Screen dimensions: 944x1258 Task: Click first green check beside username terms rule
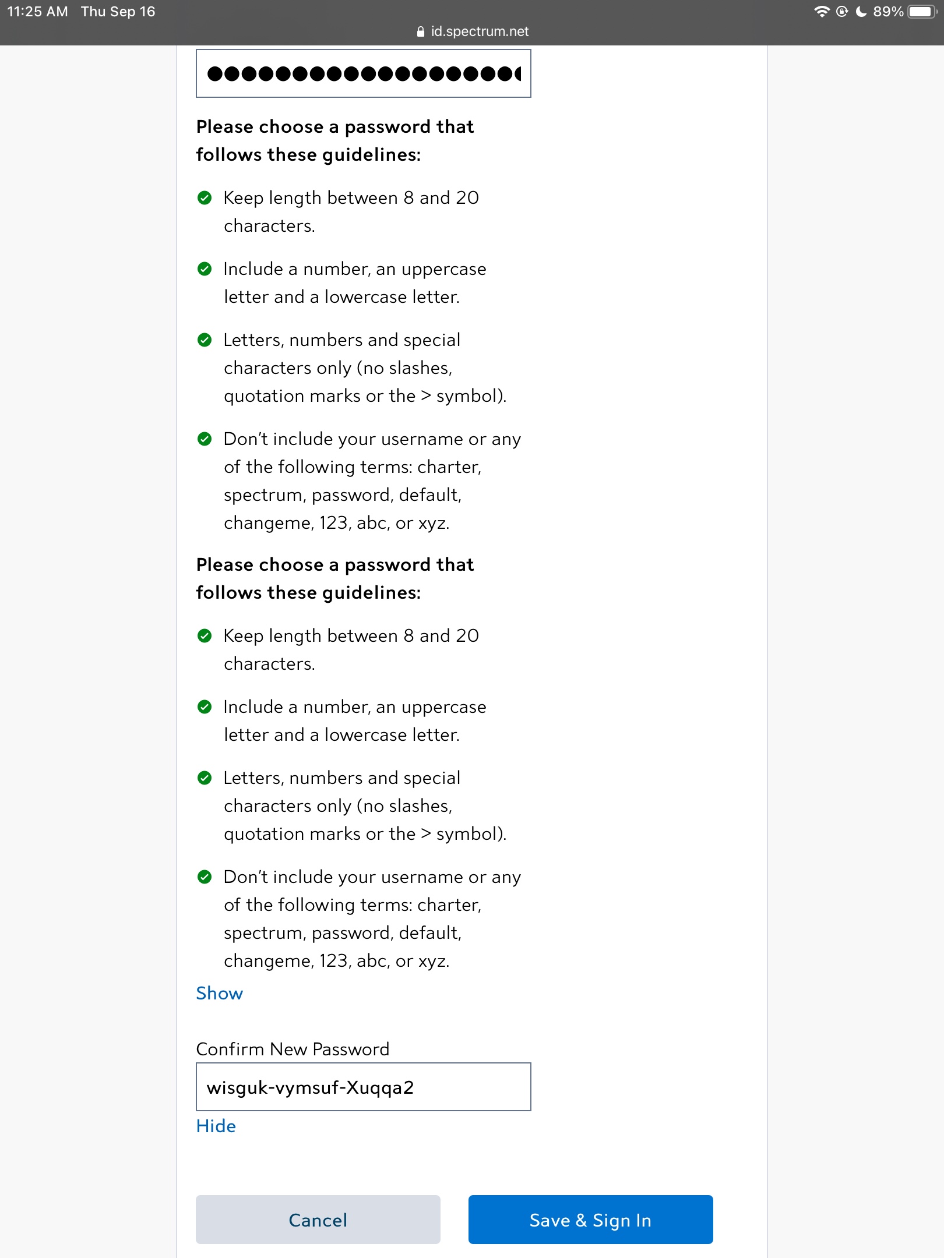coord(205,439)
